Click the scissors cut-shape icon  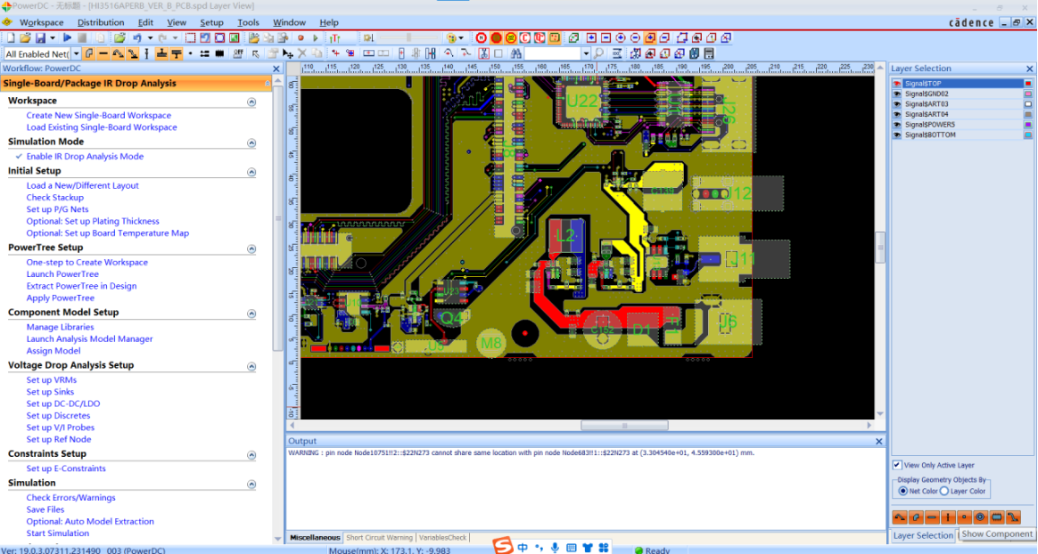click(x=484, y=53)
